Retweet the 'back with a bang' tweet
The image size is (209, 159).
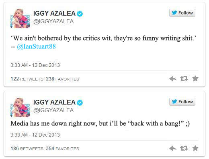click(184, 148)
